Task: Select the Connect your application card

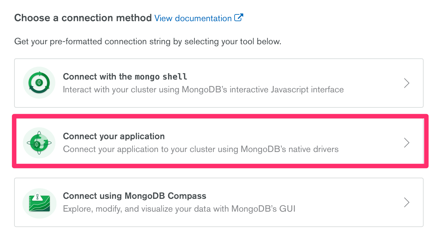Action: [x=219, y=142]
